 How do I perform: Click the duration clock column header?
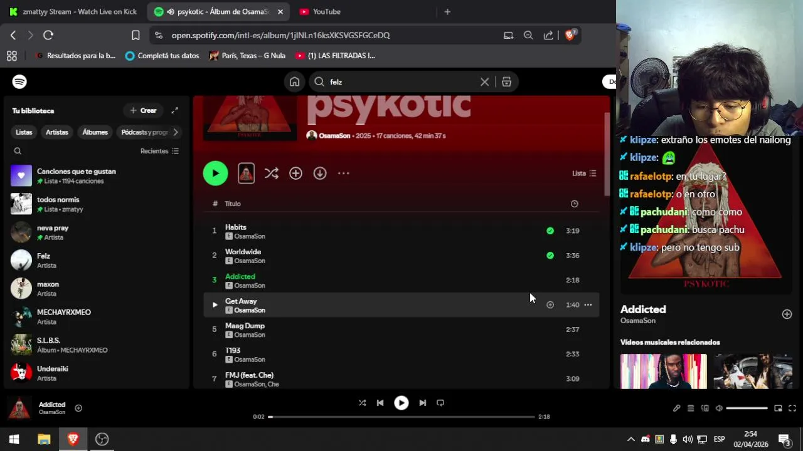coord(574,204)
